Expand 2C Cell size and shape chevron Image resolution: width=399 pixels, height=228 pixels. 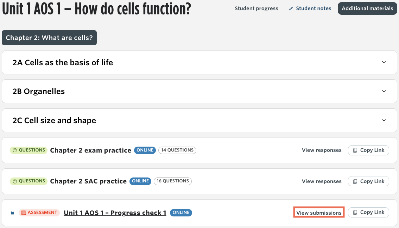[384, 120]
